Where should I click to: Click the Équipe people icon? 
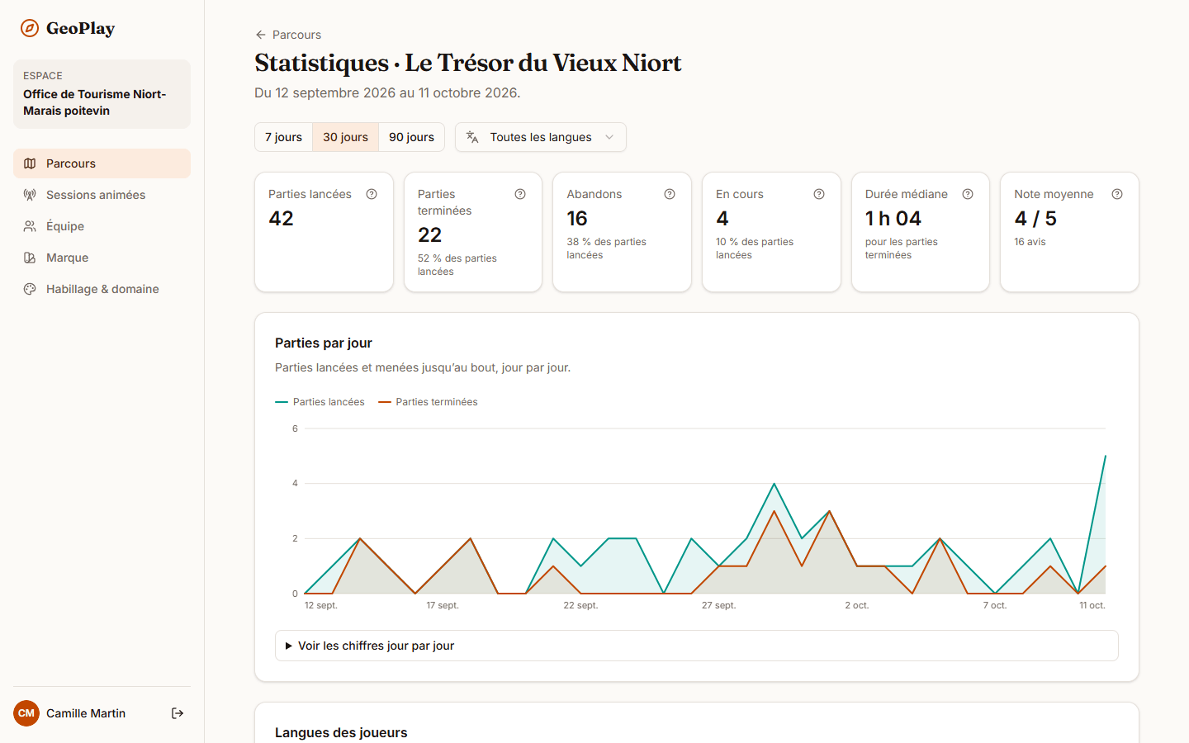pos(30,226)
